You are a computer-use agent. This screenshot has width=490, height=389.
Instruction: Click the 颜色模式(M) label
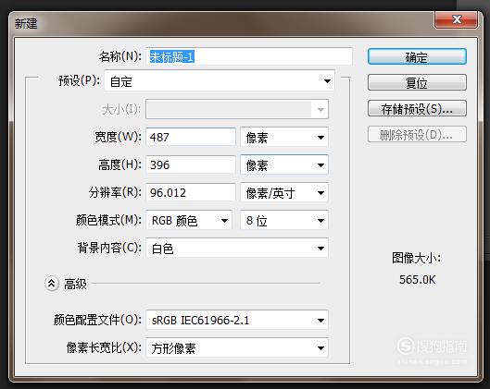click(x=108, y=220)
